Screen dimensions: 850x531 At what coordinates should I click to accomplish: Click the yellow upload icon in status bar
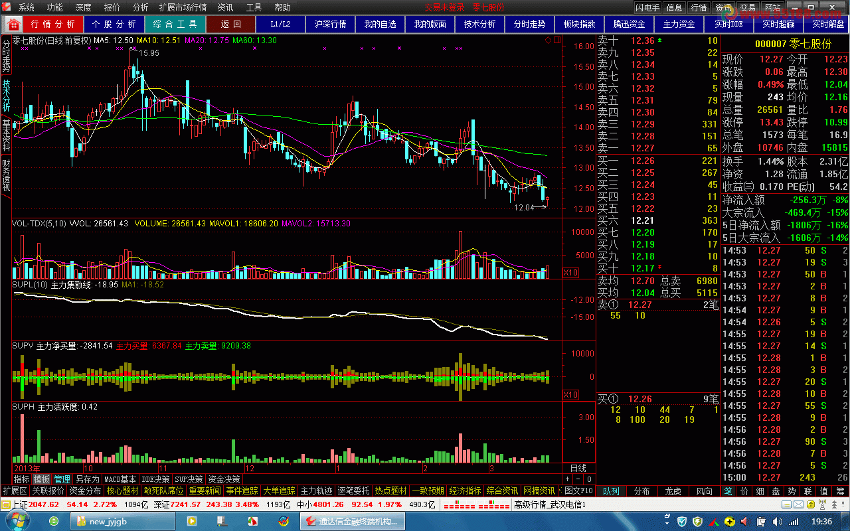click(811, 504)
